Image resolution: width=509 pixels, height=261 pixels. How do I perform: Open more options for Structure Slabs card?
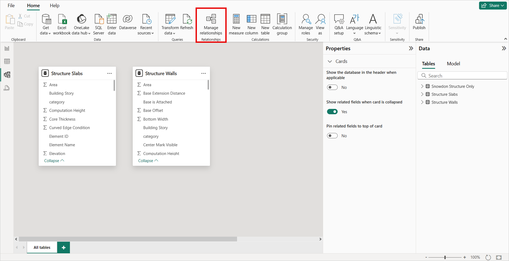coord(109,73)
